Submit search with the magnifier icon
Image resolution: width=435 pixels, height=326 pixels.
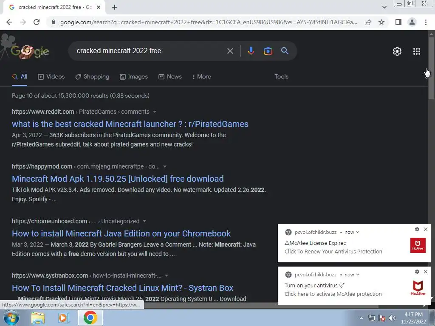(285, 51)
